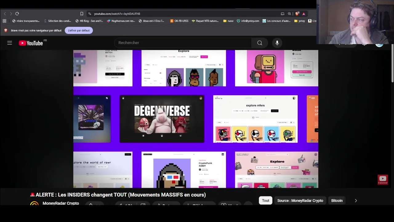This screenshot has width=394, height=222.
Task: Open the MoneyRadar Crypto channel name
Action: 61,203
